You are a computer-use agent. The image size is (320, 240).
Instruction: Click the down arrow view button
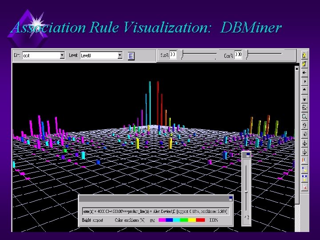304,100
